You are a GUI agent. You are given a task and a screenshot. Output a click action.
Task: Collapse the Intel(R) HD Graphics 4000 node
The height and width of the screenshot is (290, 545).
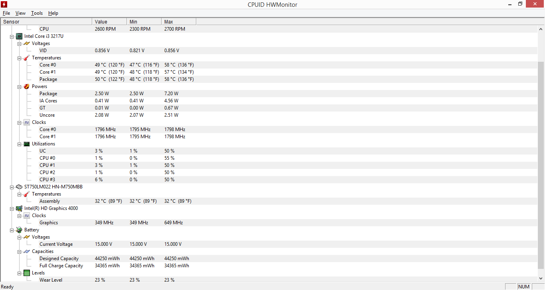(12, 208)
